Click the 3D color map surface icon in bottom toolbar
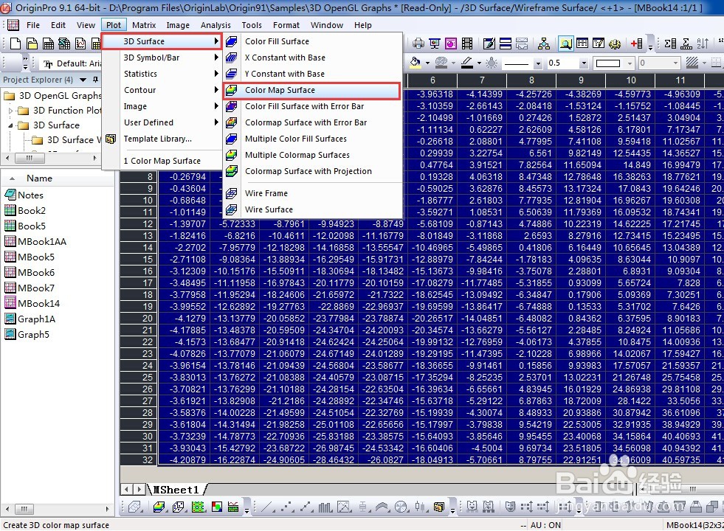 click(159, 507)
